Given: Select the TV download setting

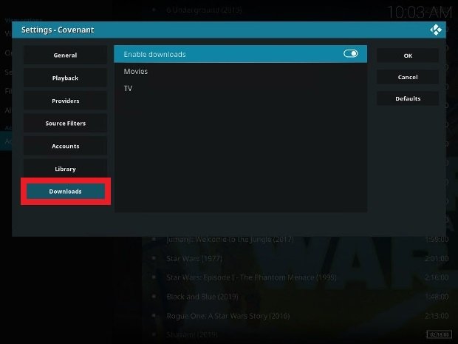Looking at the screenshot, I should pos(240,88).
